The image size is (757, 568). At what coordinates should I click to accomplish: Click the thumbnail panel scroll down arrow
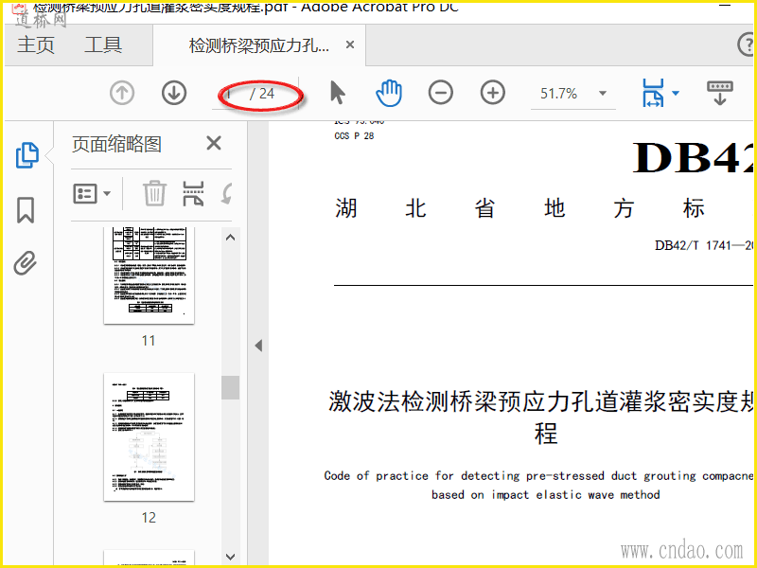point(230,557)
